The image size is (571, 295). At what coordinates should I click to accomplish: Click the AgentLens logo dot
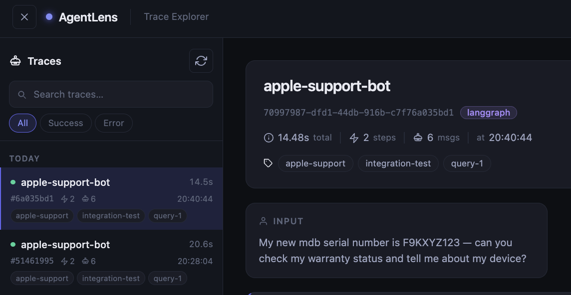click(49, 17)
